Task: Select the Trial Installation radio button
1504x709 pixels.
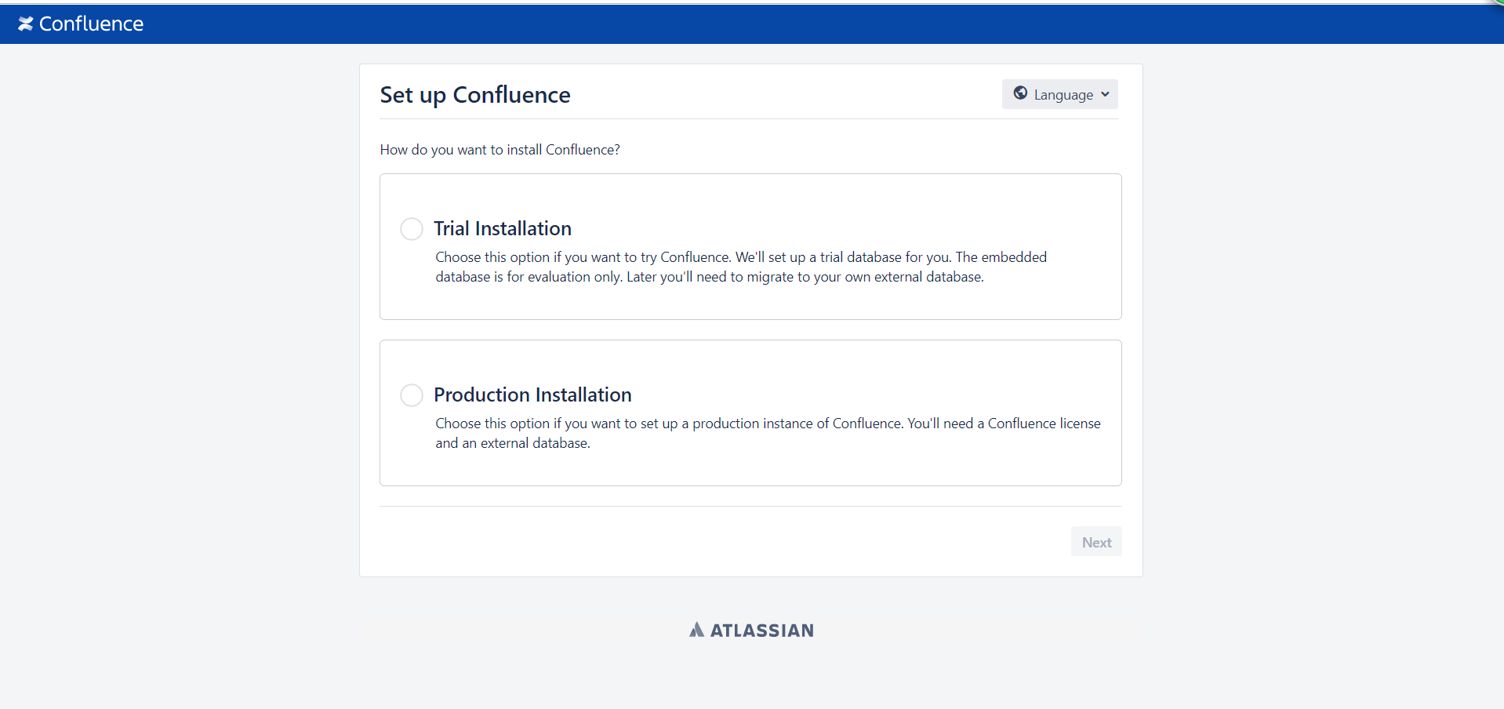Action: point(412,229)
